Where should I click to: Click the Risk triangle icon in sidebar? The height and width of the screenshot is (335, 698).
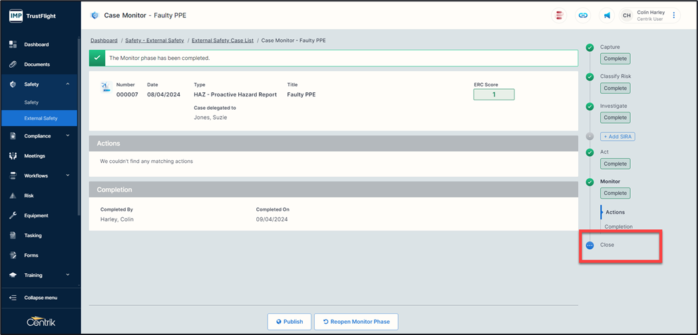pos(13,196)
